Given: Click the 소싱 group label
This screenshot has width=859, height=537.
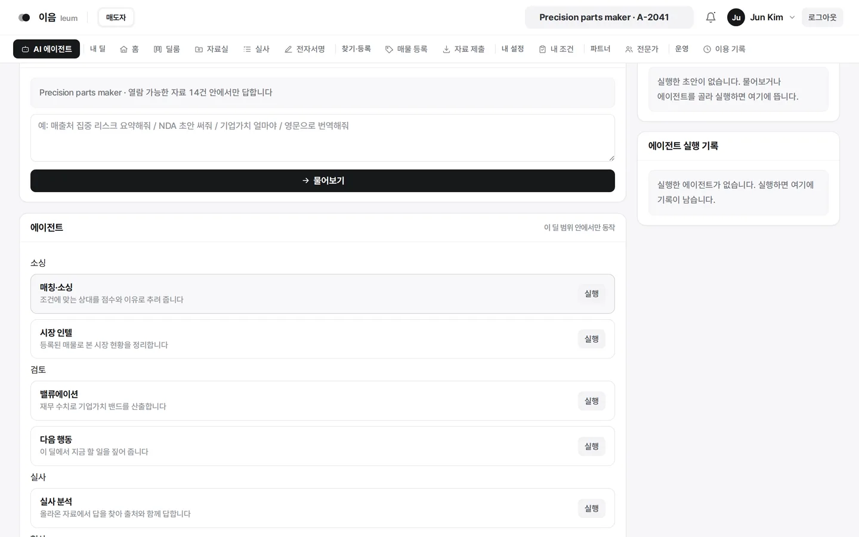Looking at the screenshot, I should click(38, 263).
